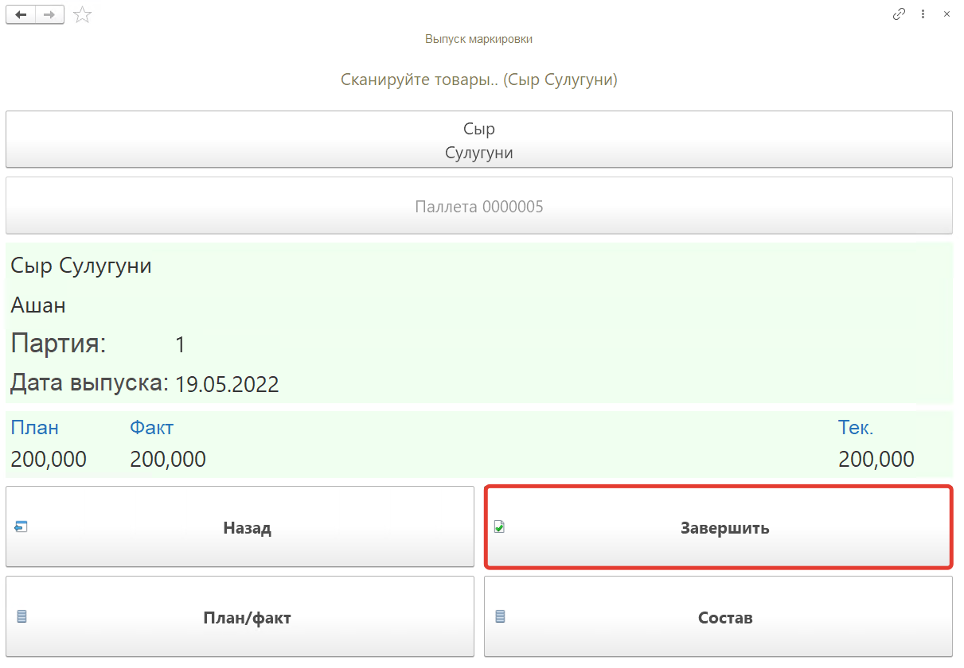
Task: Select the Паллета 0000005 button
Action: click(478, 207)
